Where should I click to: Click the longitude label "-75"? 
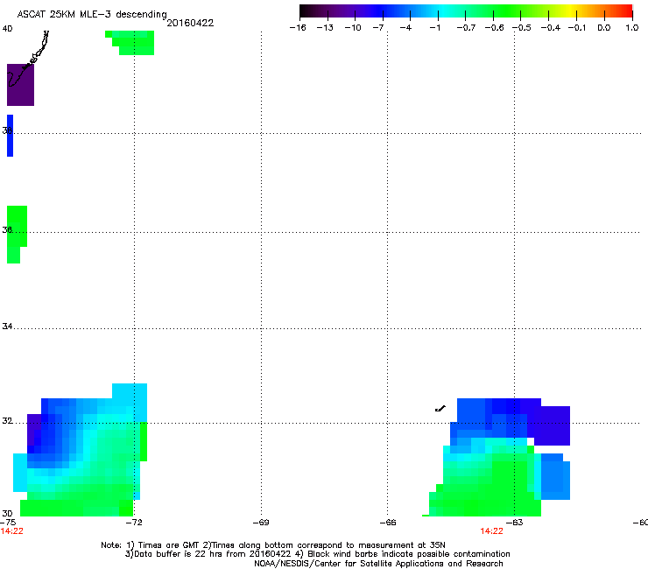8,523
